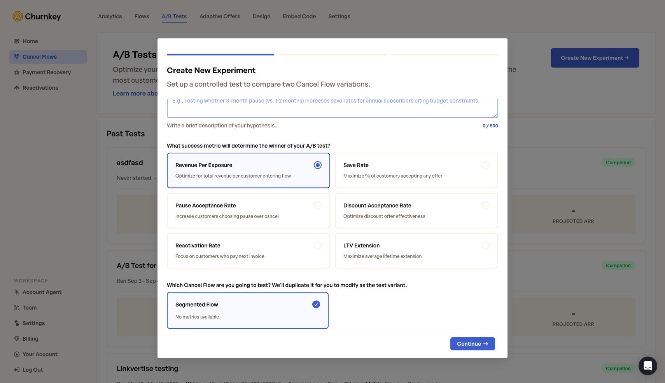Select Cancel Flows in the sidebar

pyautogui.click(x=39, y=57)
